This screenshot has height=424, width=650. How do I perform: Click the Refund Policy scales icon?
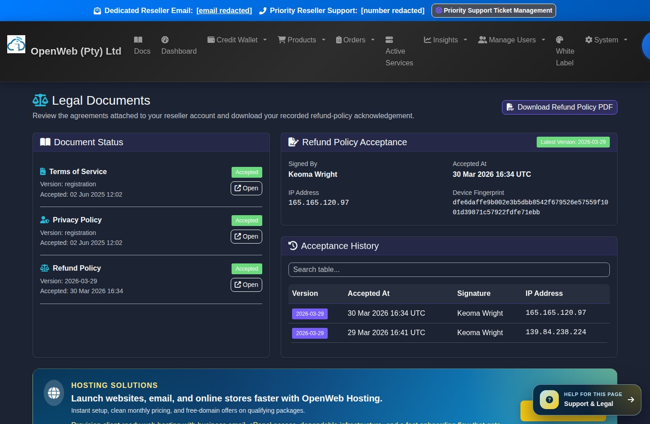click(45, 268)
